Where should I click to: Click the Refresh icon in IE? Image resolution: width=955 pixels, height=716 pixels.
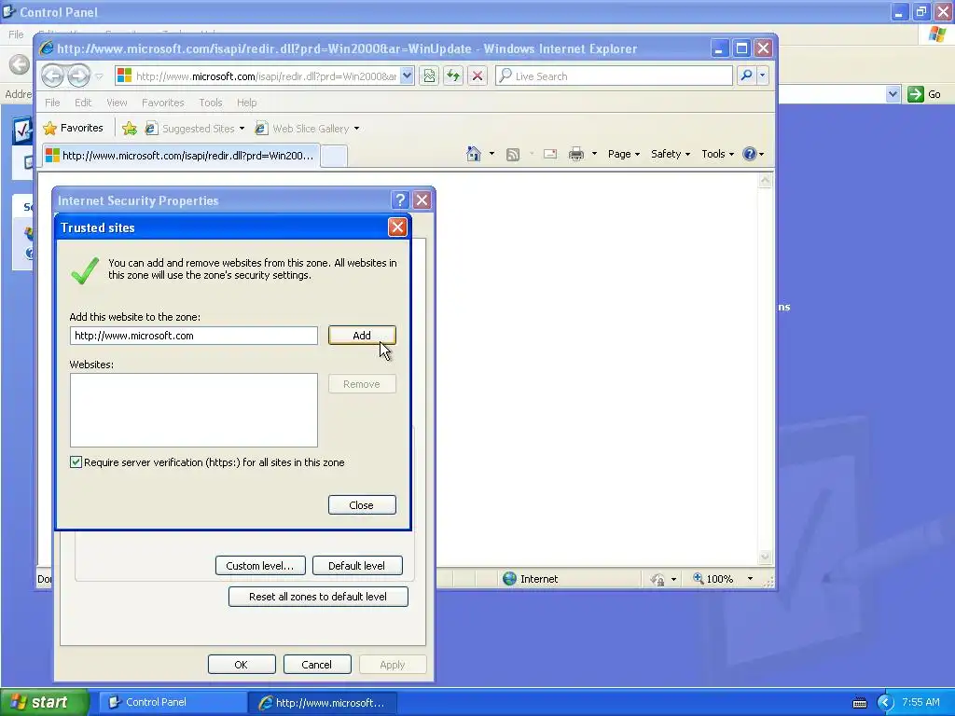click(x=453, y=76)
